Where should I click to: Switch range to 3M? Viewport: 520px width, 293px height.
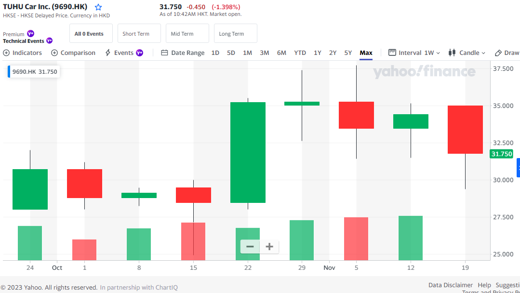click(264, 53)
